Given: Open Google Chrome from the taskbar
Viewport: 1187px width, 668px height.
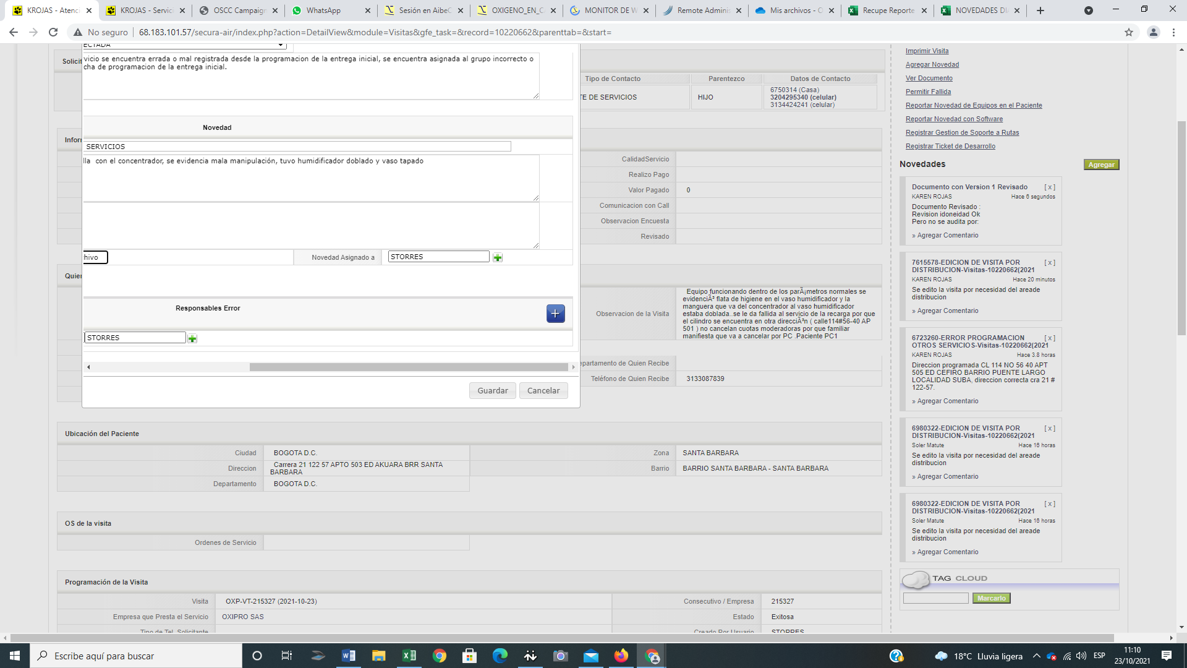Looking at the screenshot, I should click(440, 656).
